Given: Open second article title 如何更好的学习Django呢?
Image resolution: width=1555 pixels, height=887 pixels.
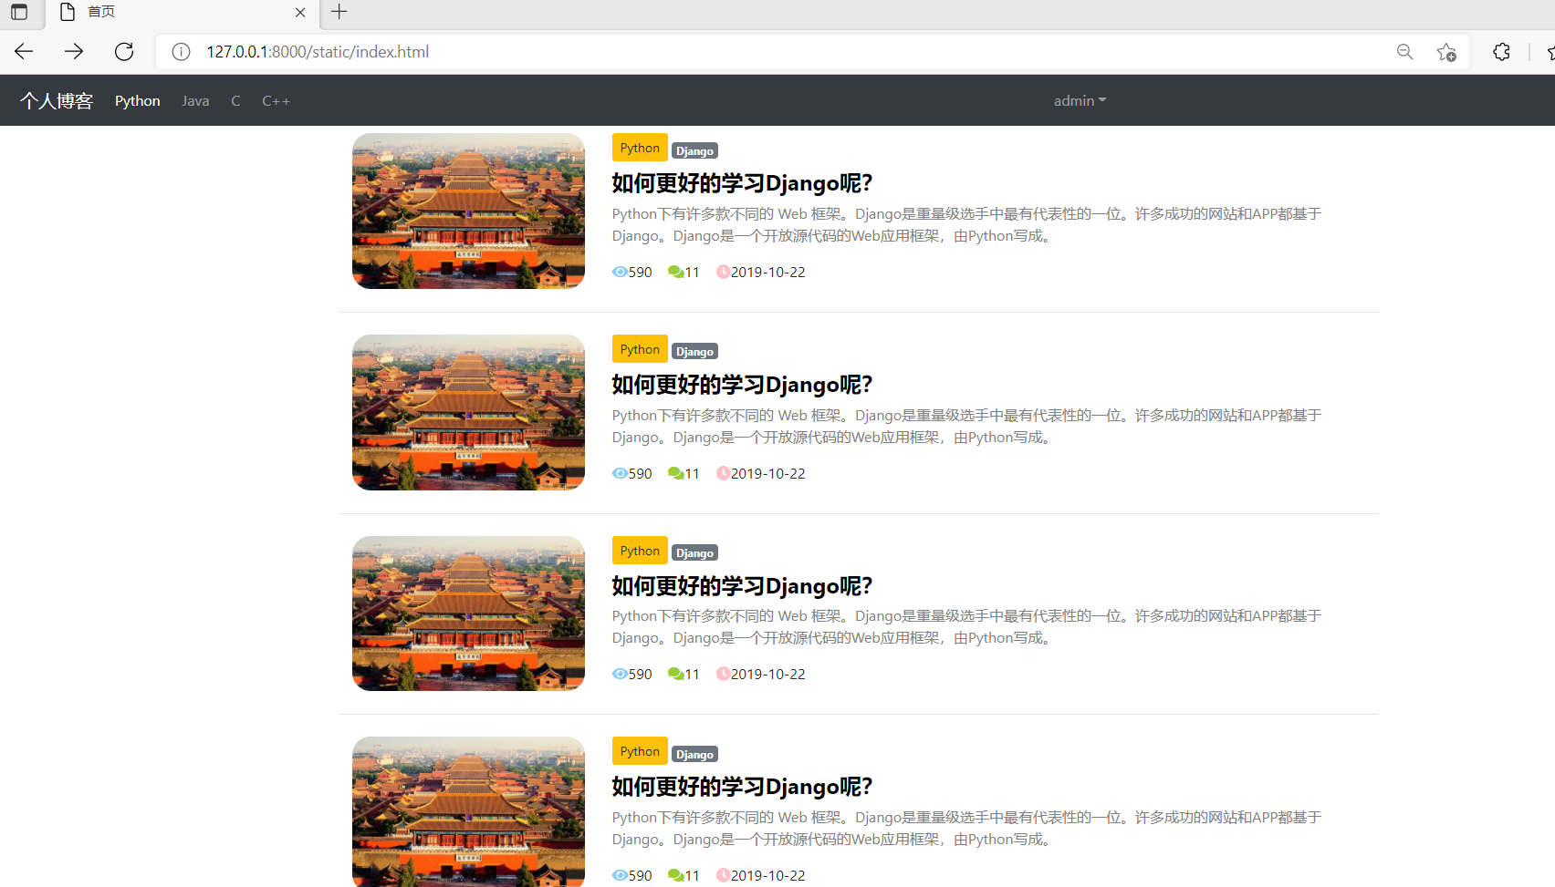Looking at the screenshot, I should [742, 385].
